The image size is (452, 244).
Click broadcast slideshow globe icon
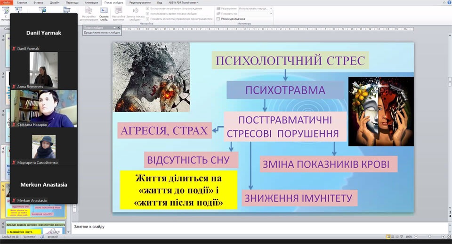tap(43, 10)
